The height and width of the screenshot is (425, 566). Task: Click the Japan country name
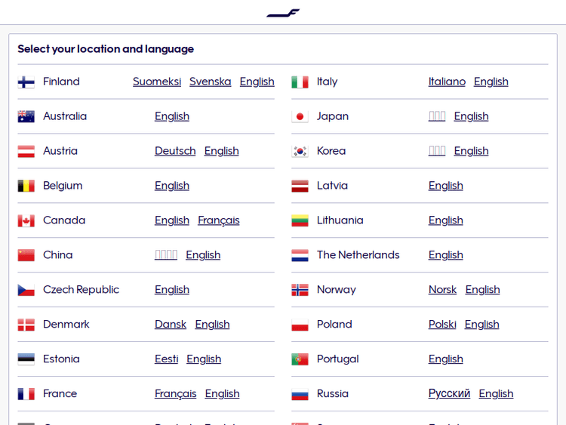click(333, 116)
